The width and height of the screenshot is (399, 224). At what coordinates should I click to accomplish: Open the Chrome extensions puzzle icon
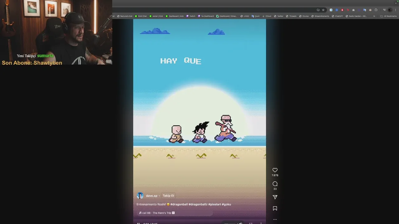pos(376,10)
